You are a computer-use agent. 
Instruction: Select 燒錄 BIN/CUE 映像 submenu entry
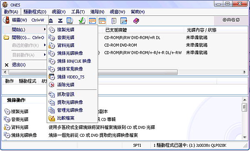72,61
